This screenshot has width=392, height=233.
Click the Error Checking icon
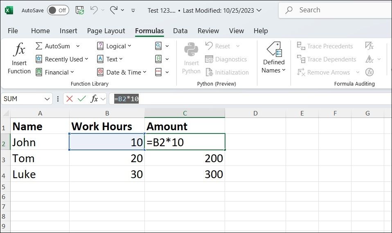click(x=369, y=59)
